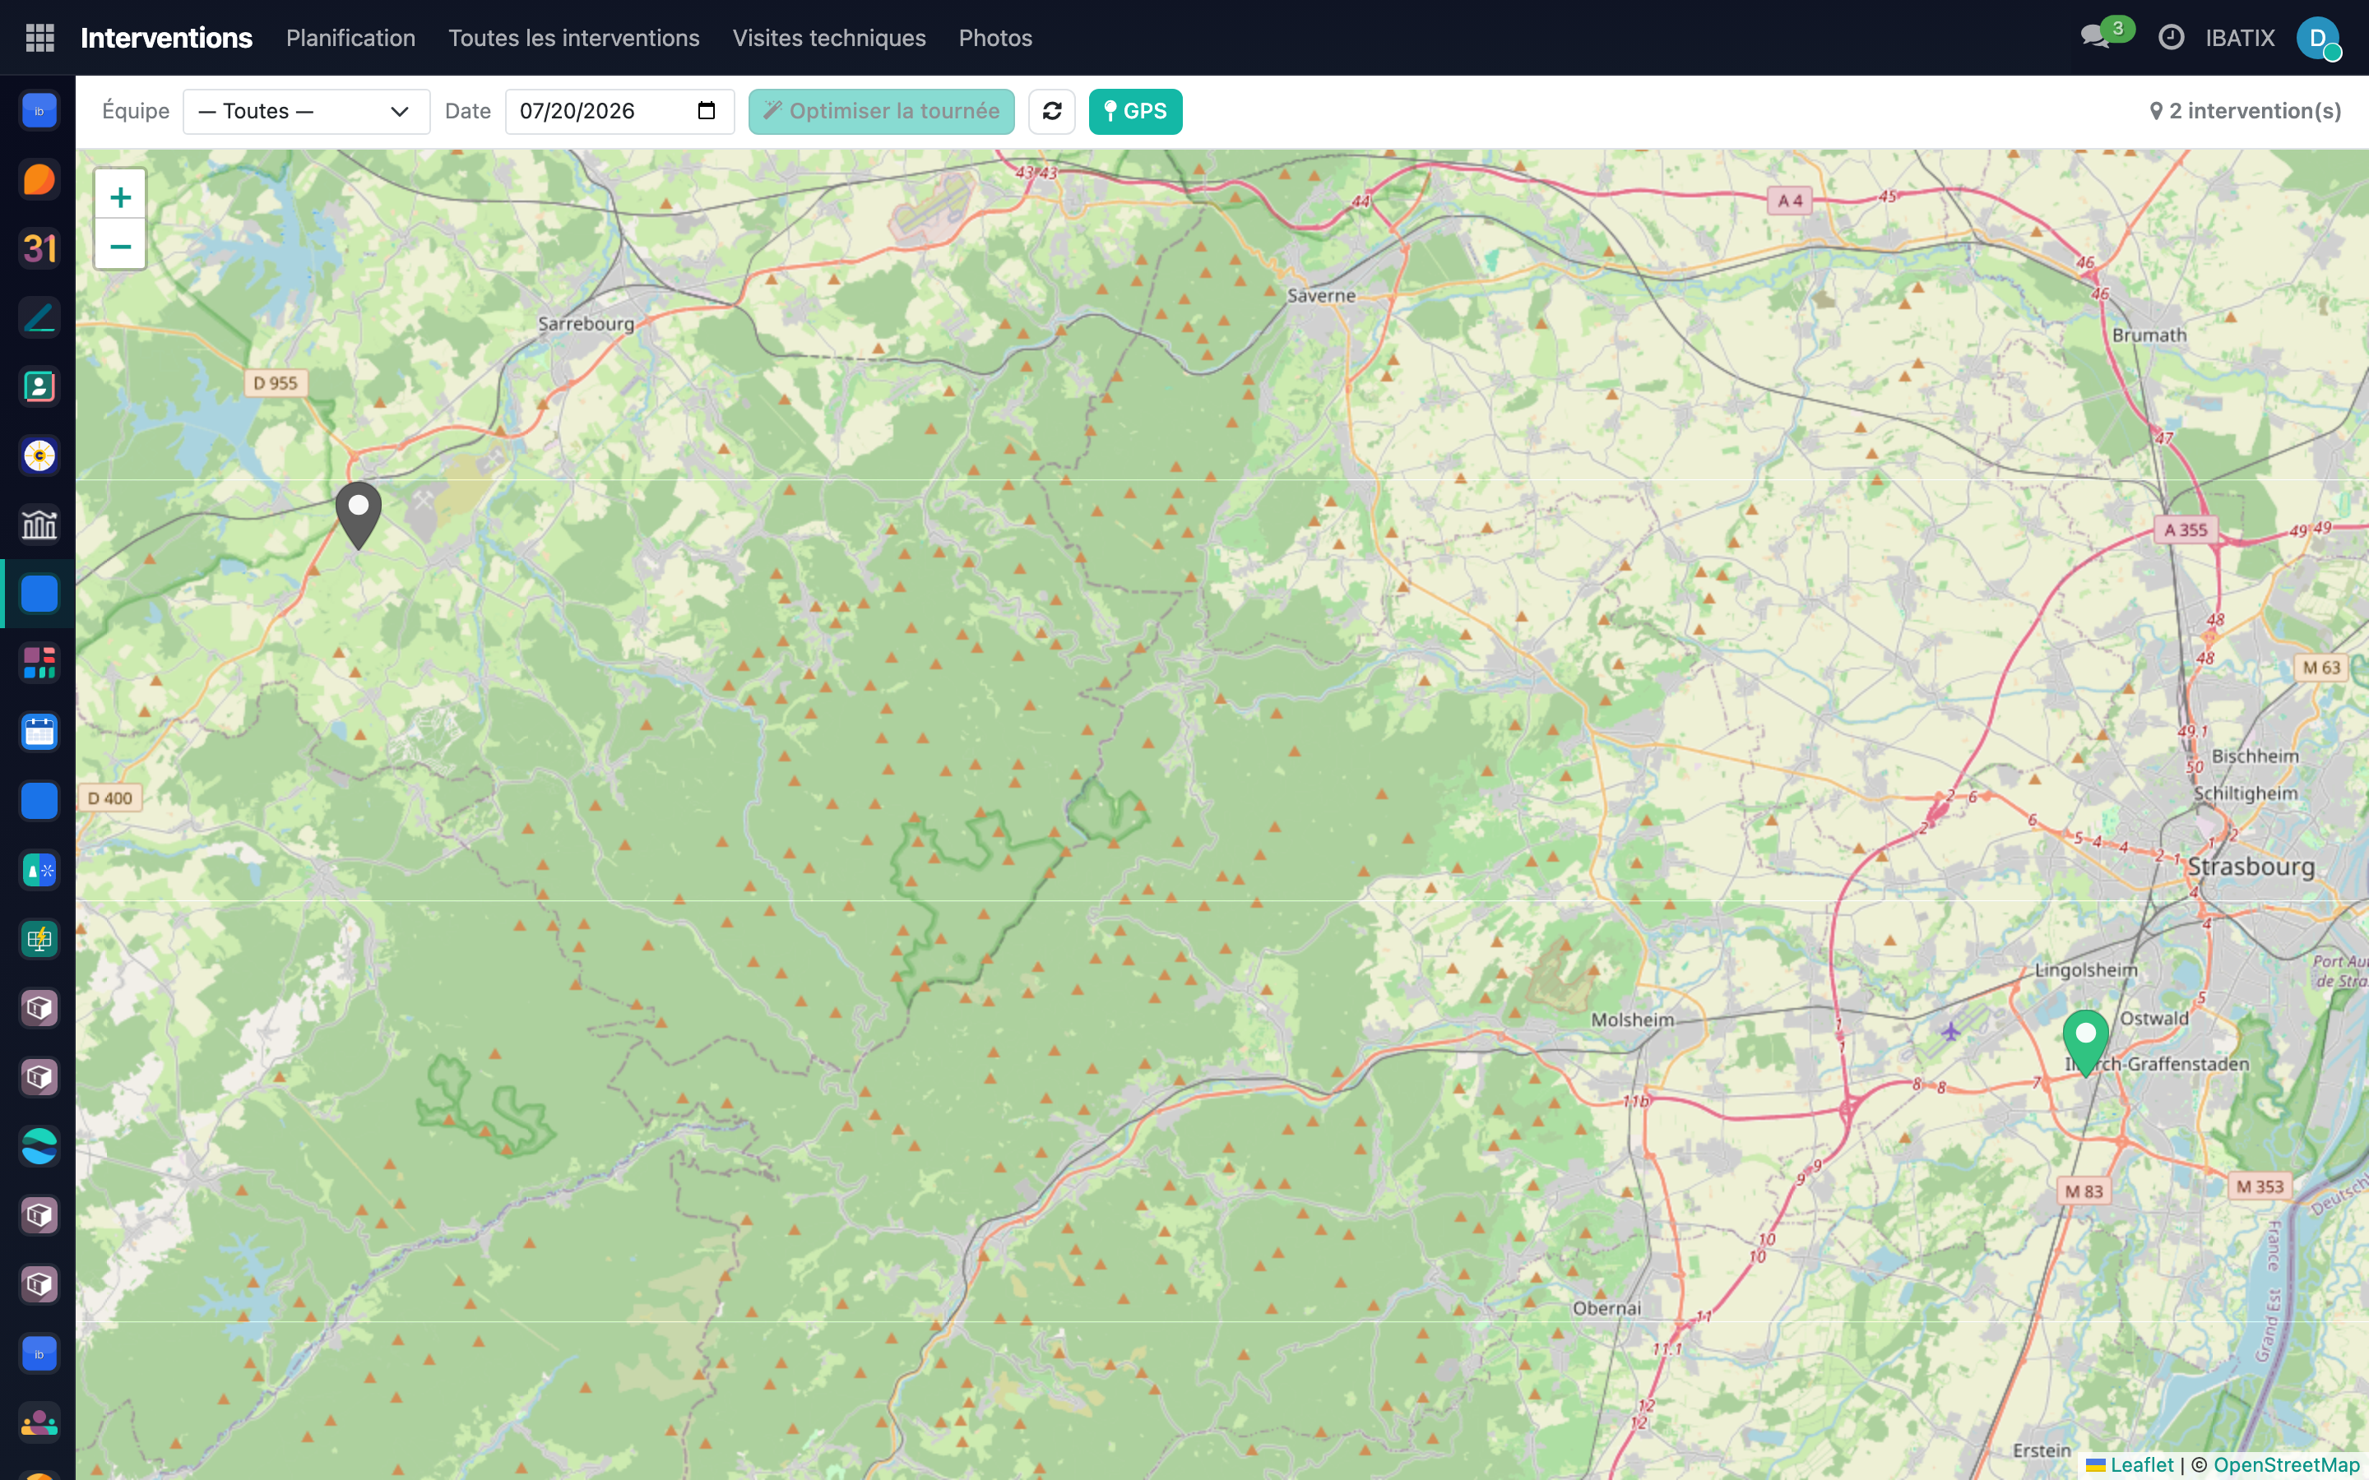Select the green marker at Illkirch-Graffenstaden
The image size is (2369, 1480).
coord(2085,1043)
